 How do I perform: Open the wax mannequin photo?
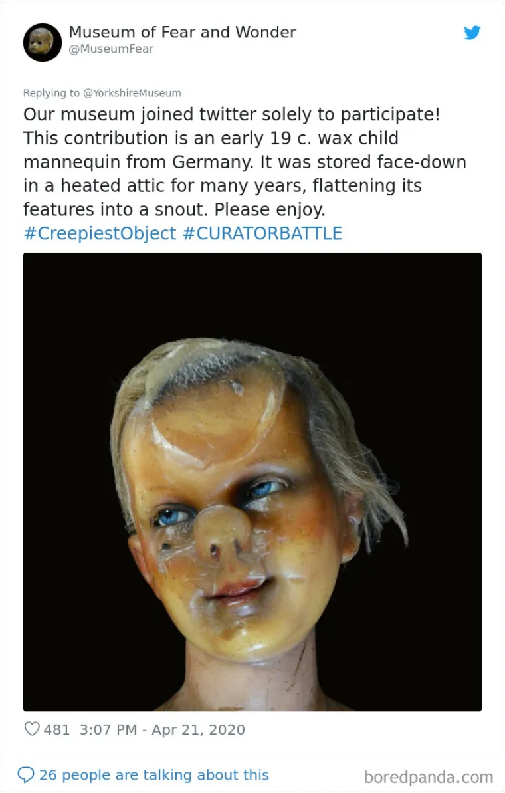point(252,481)
